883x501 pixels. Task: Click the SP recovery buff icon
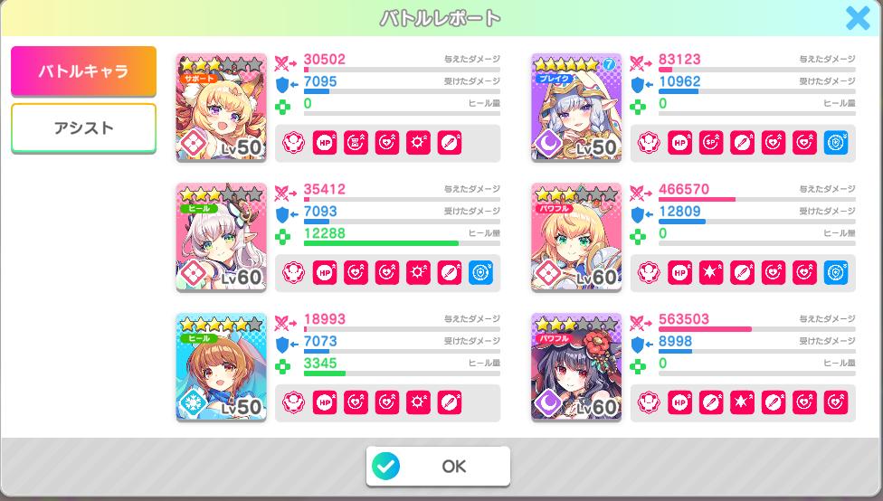point(711,143)
